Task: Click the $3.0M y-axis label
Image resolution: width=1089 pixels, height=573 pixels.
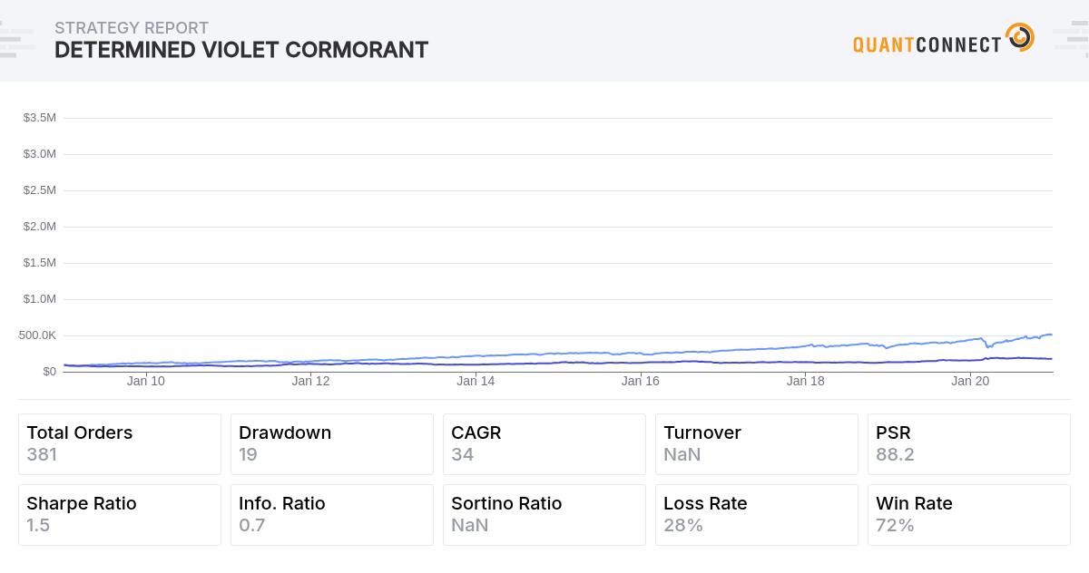Action: [40, 154]
